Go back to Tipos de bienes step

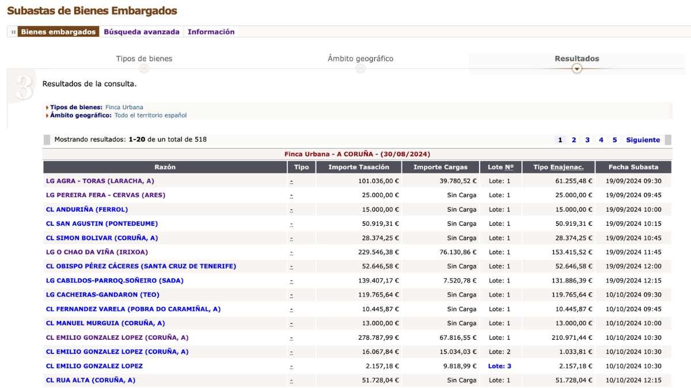[x=144, y=59]
